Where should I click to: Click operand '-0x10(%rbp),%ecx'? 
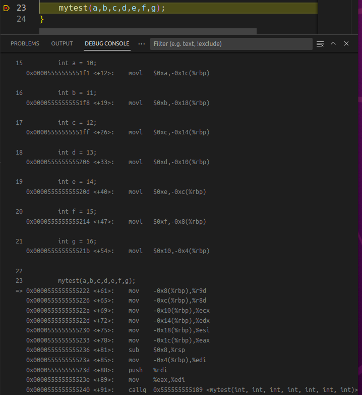point(181,310)
